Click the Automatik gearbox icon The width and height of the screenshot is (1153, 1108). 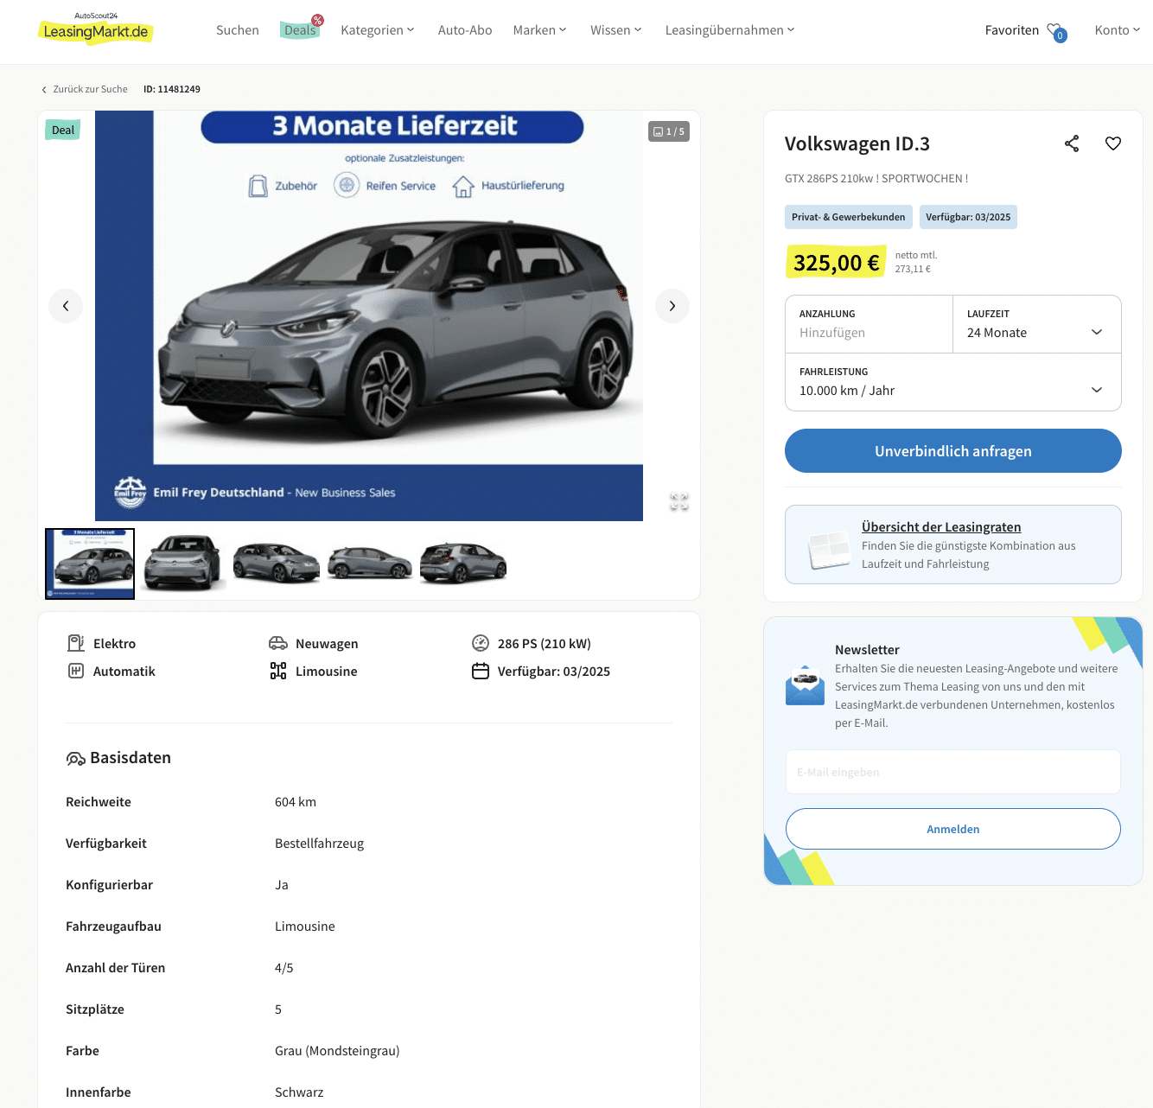click(76, 671)
